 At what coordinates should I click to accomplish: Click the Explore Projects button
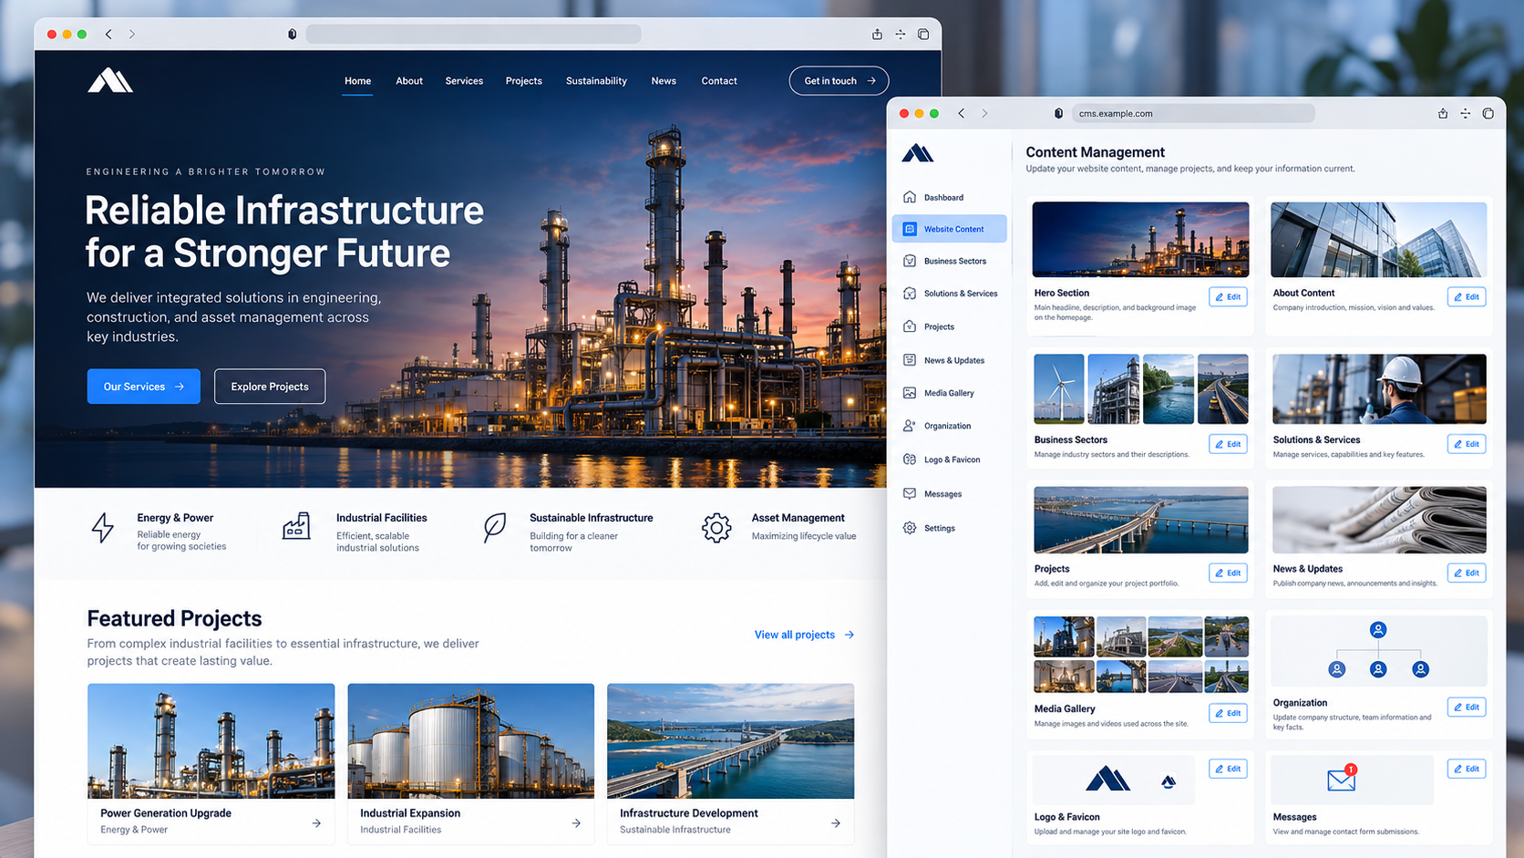coord(270,387)
